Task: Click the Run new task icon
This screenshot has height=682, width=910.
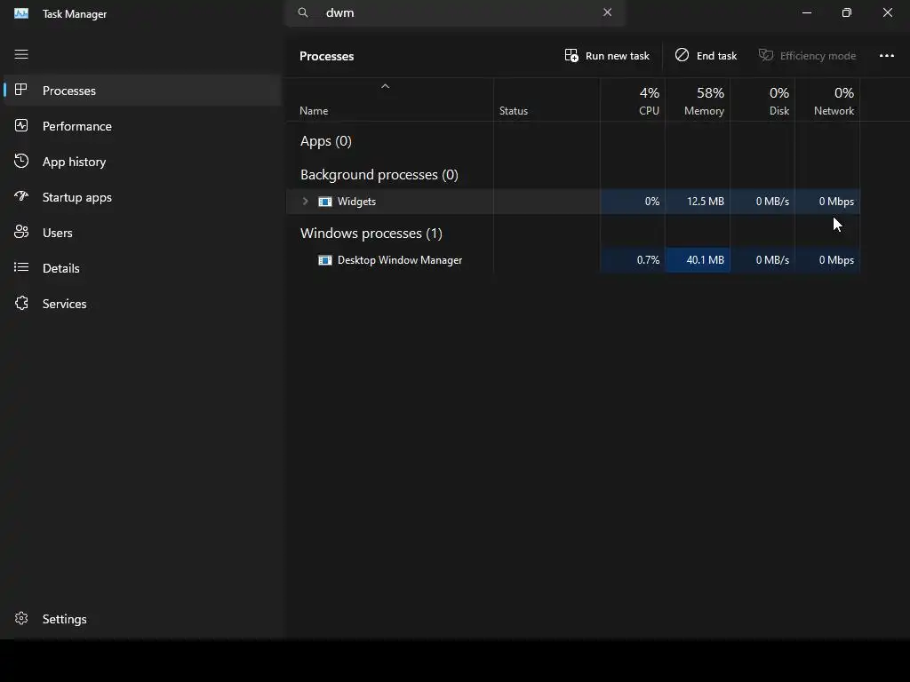Action: [x=571, y=56]
